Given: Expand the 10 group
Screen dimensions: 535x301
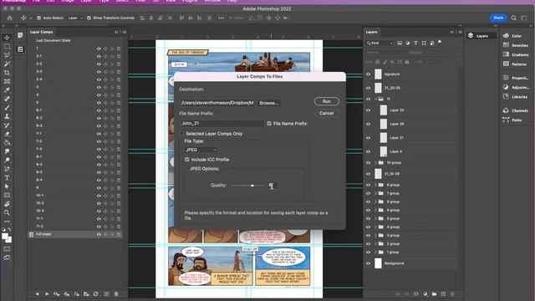Looking at the screenshot, I should (x=375, y=163).
